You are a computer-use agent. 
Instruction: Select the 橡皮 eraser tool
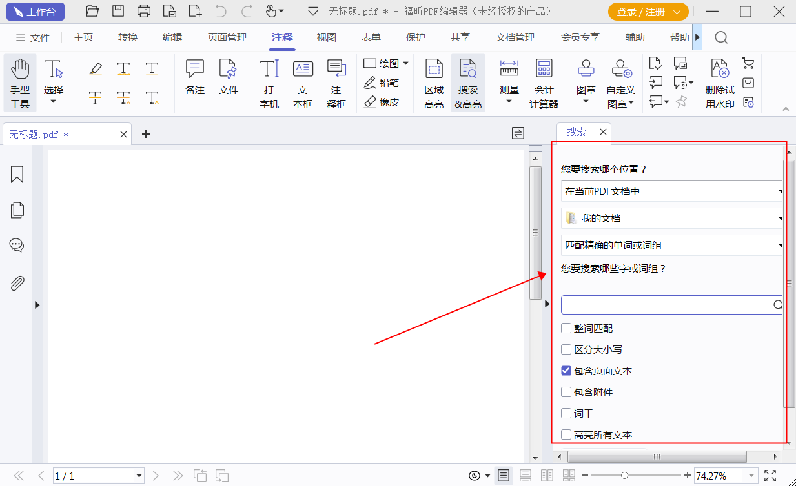pos(382,102)
